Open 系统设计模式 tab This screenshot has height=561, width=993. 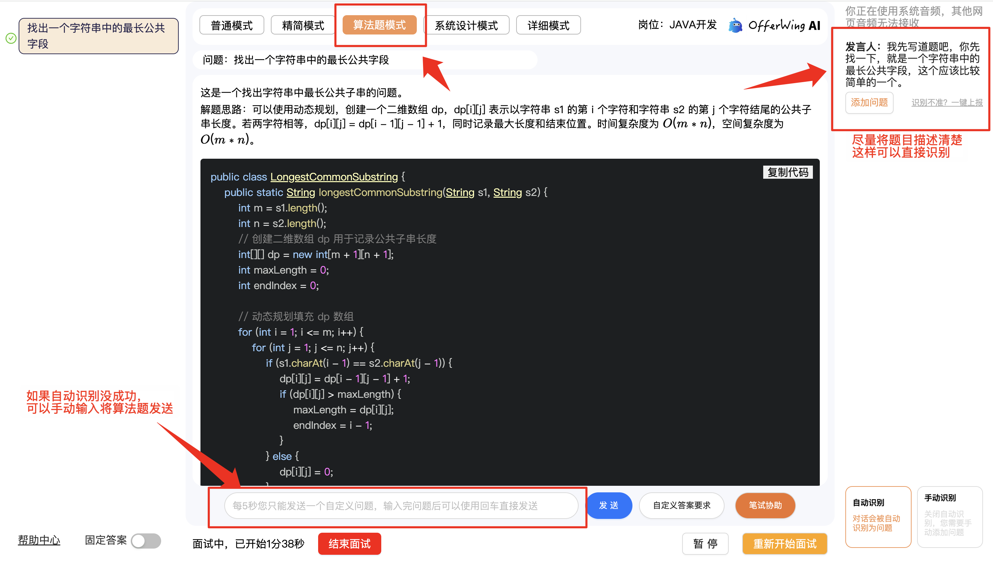[466, 26]
